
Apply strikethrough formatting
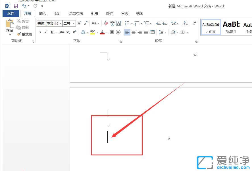[x=62, y=32]
